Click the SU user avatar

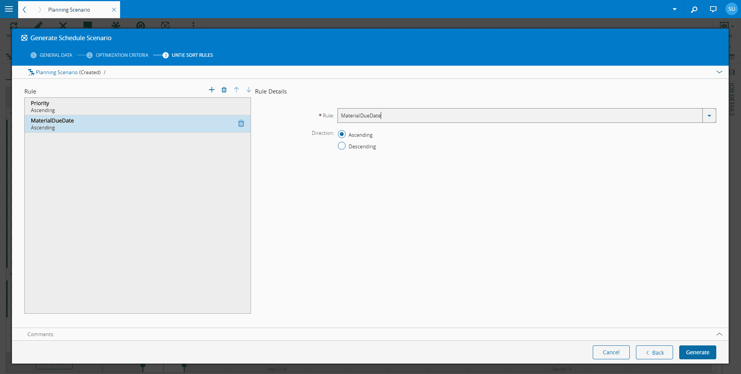731,9
